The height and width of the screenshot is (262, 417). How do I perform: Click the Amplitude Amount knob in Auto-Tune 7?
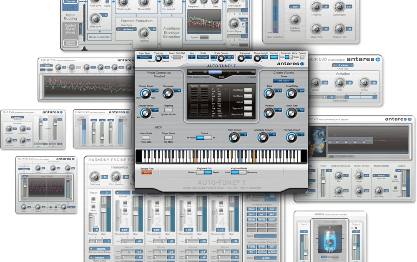[263, 137]
